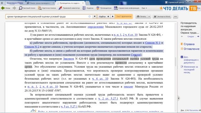Open search history dropdown

tap(95, 17)
